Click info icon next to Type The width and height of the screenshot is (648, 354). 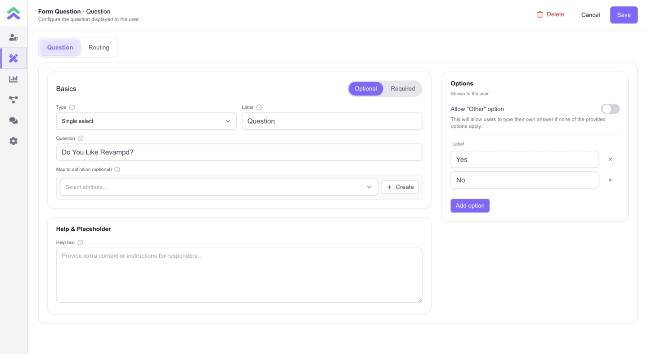tap(72, 108)
